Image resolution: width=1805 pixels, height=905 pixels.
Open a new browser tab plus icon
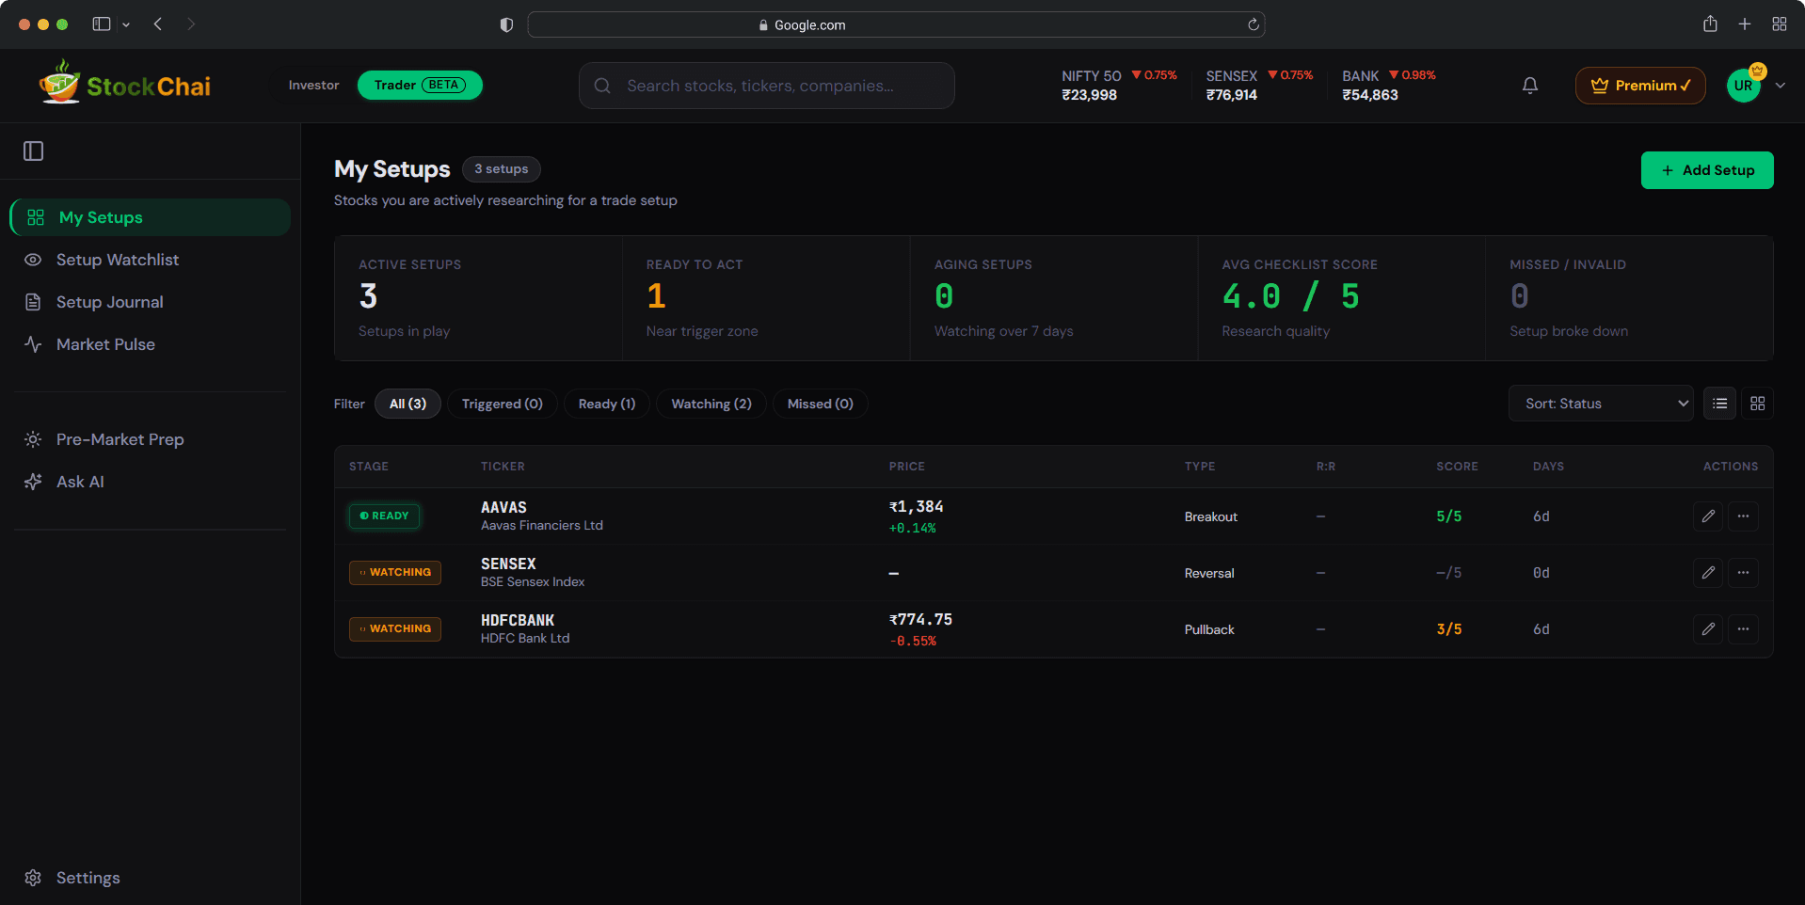pos(1745,24)
